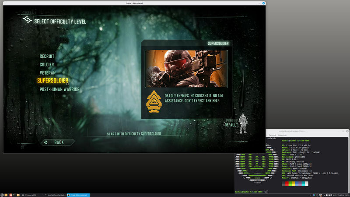Open the terminal launcher icon in taskbar
350x197 pixels.
(x=14, y=195)
